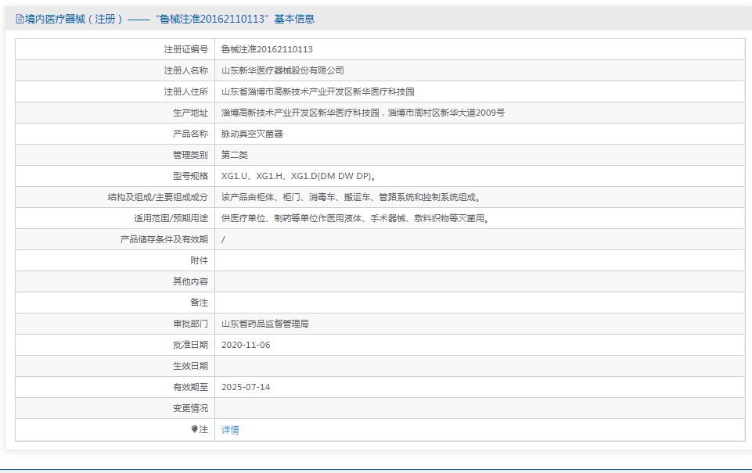Click the 适用范围/预期用途 label
The height and width of the screenshot is (473, 752).
point(171,218)
